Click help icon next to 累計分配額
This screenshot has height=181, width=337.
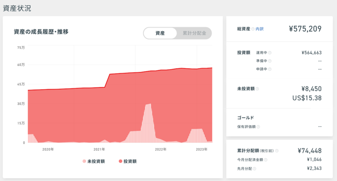277,151
